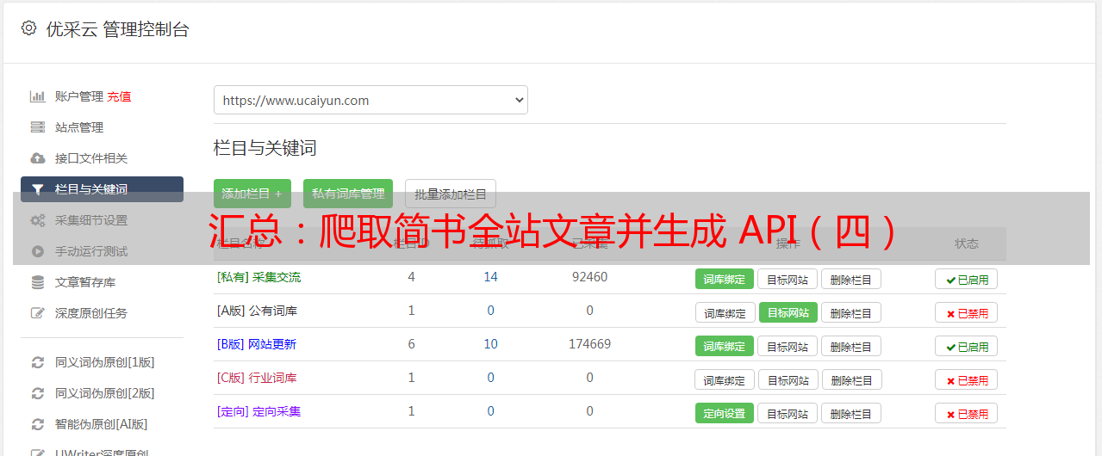Click 删除栏目 in the [B版] 网站更新 row
The image size is (1102, 456).
click(850, 346)
